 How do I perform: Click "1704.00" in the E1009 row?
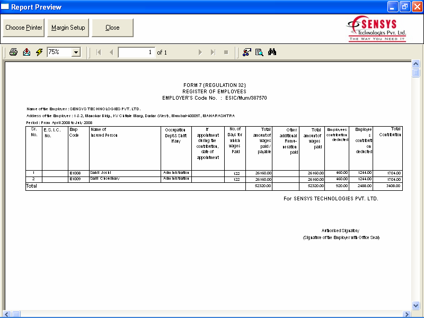pos(394,179)
